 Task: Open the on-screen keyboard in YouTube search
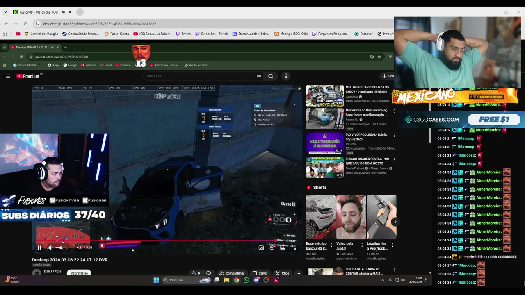[x=259, y=76]
